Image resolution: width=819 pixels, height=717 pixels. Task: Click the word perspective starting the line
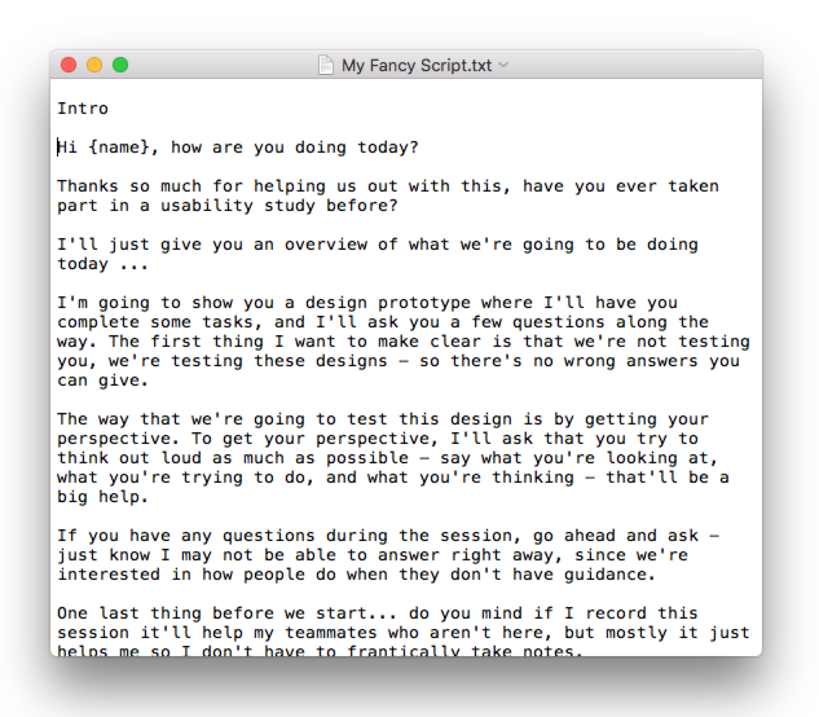coord(114,439)
